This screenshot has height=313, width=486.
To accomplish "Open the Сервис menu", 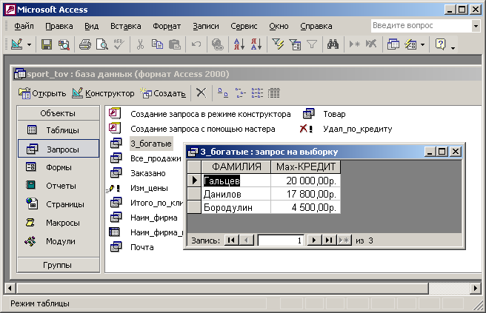I will (244, 27).
